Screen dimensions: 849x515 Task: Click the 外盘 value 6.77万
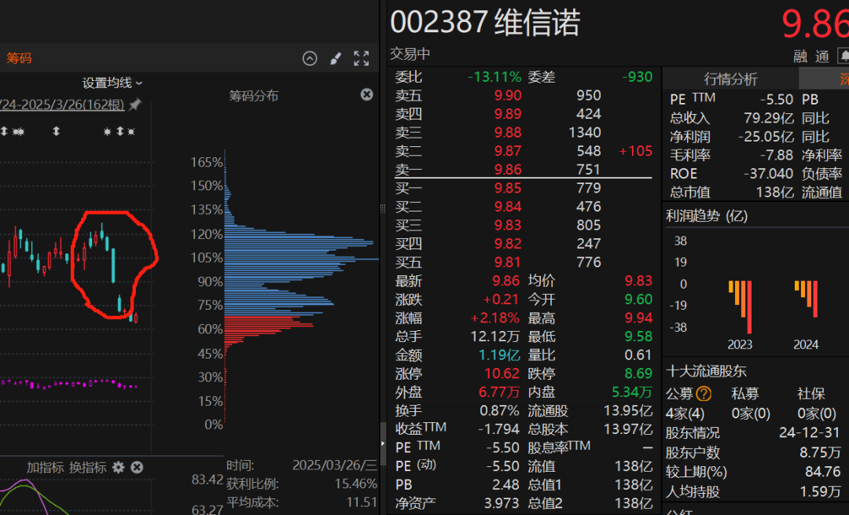pos(499,392)
